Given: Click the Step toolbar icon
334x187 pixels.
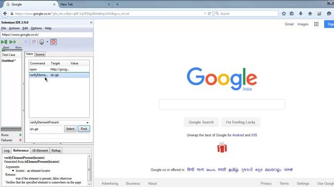Looking at the screenshot, I should pyautogui.click(x=26, y=42).
